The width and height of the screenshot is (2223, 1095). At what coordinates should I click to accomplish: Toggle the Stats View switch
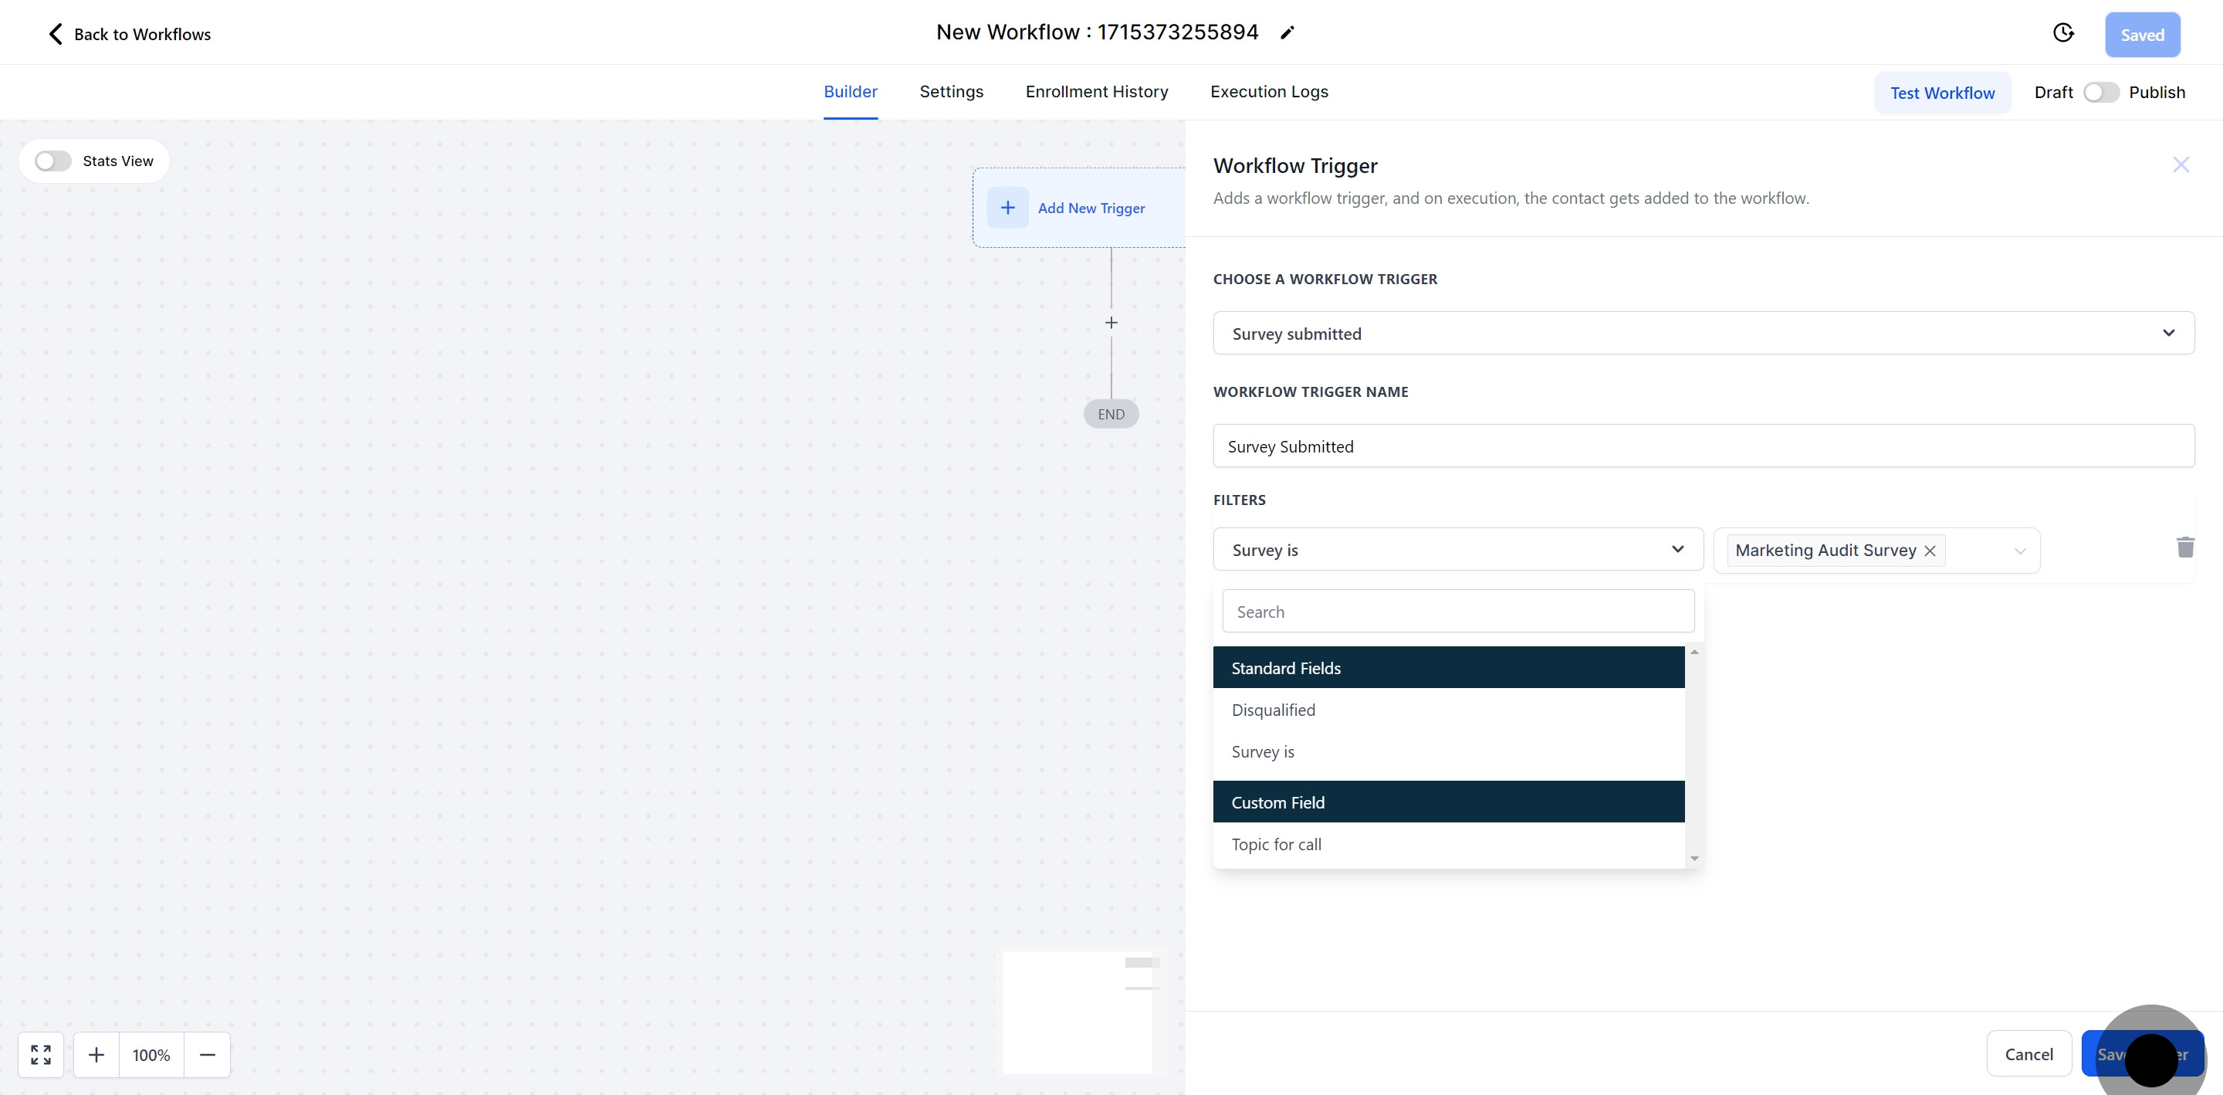(52, 161)
